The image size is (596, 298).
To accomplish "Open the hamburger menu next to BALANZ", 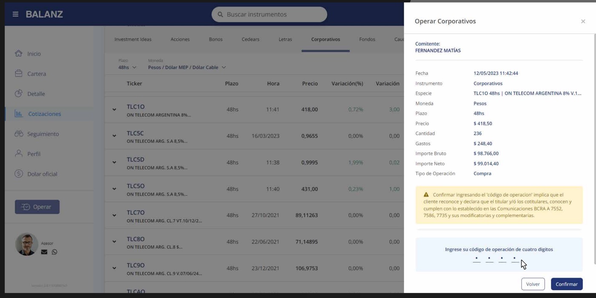I will [x=15, y=14].
